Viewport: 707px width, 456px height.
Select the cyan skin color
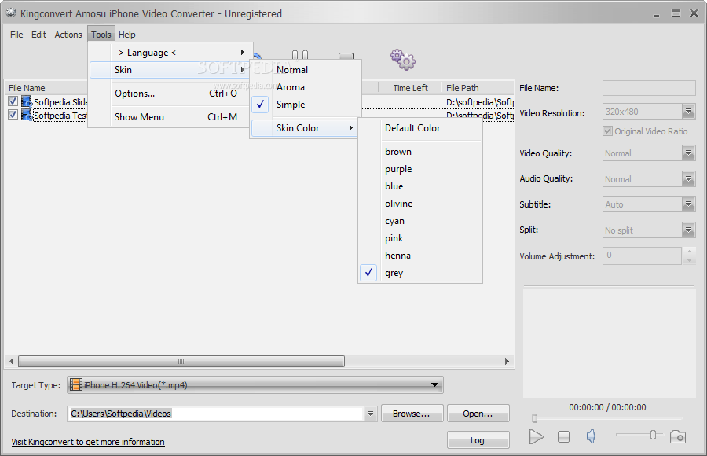coord(420,221)
